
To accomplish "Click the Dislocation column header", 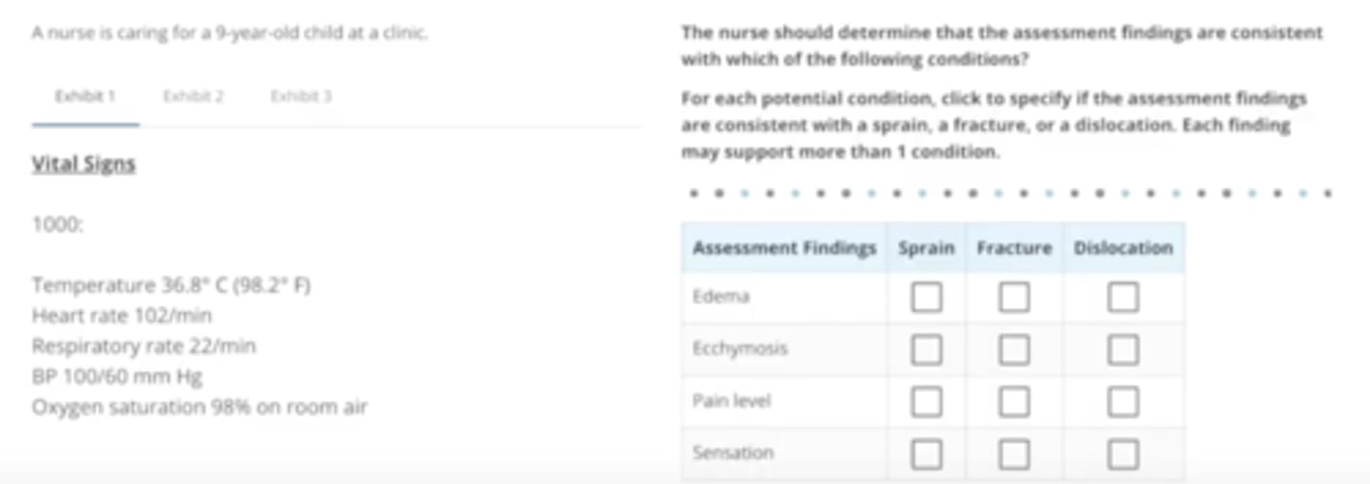I will pos(1123,248).
